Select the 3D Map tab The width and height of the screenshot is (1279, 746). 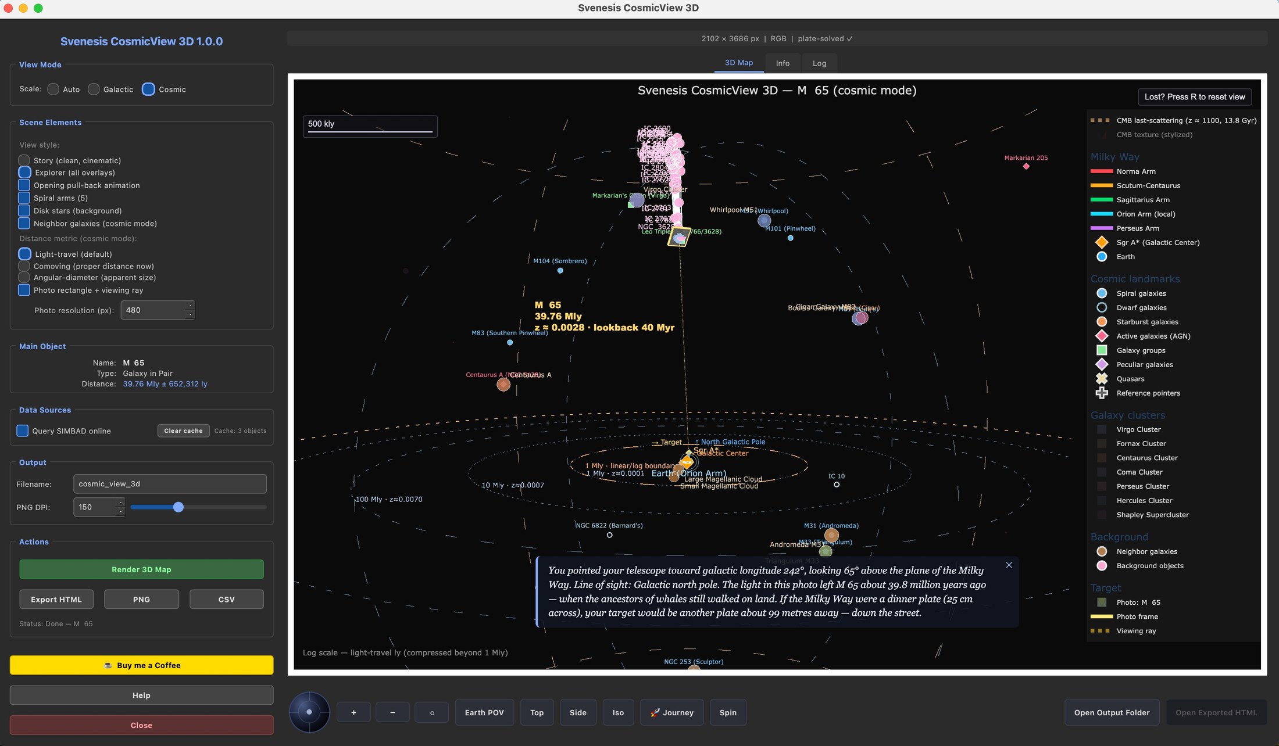point(738,63)
